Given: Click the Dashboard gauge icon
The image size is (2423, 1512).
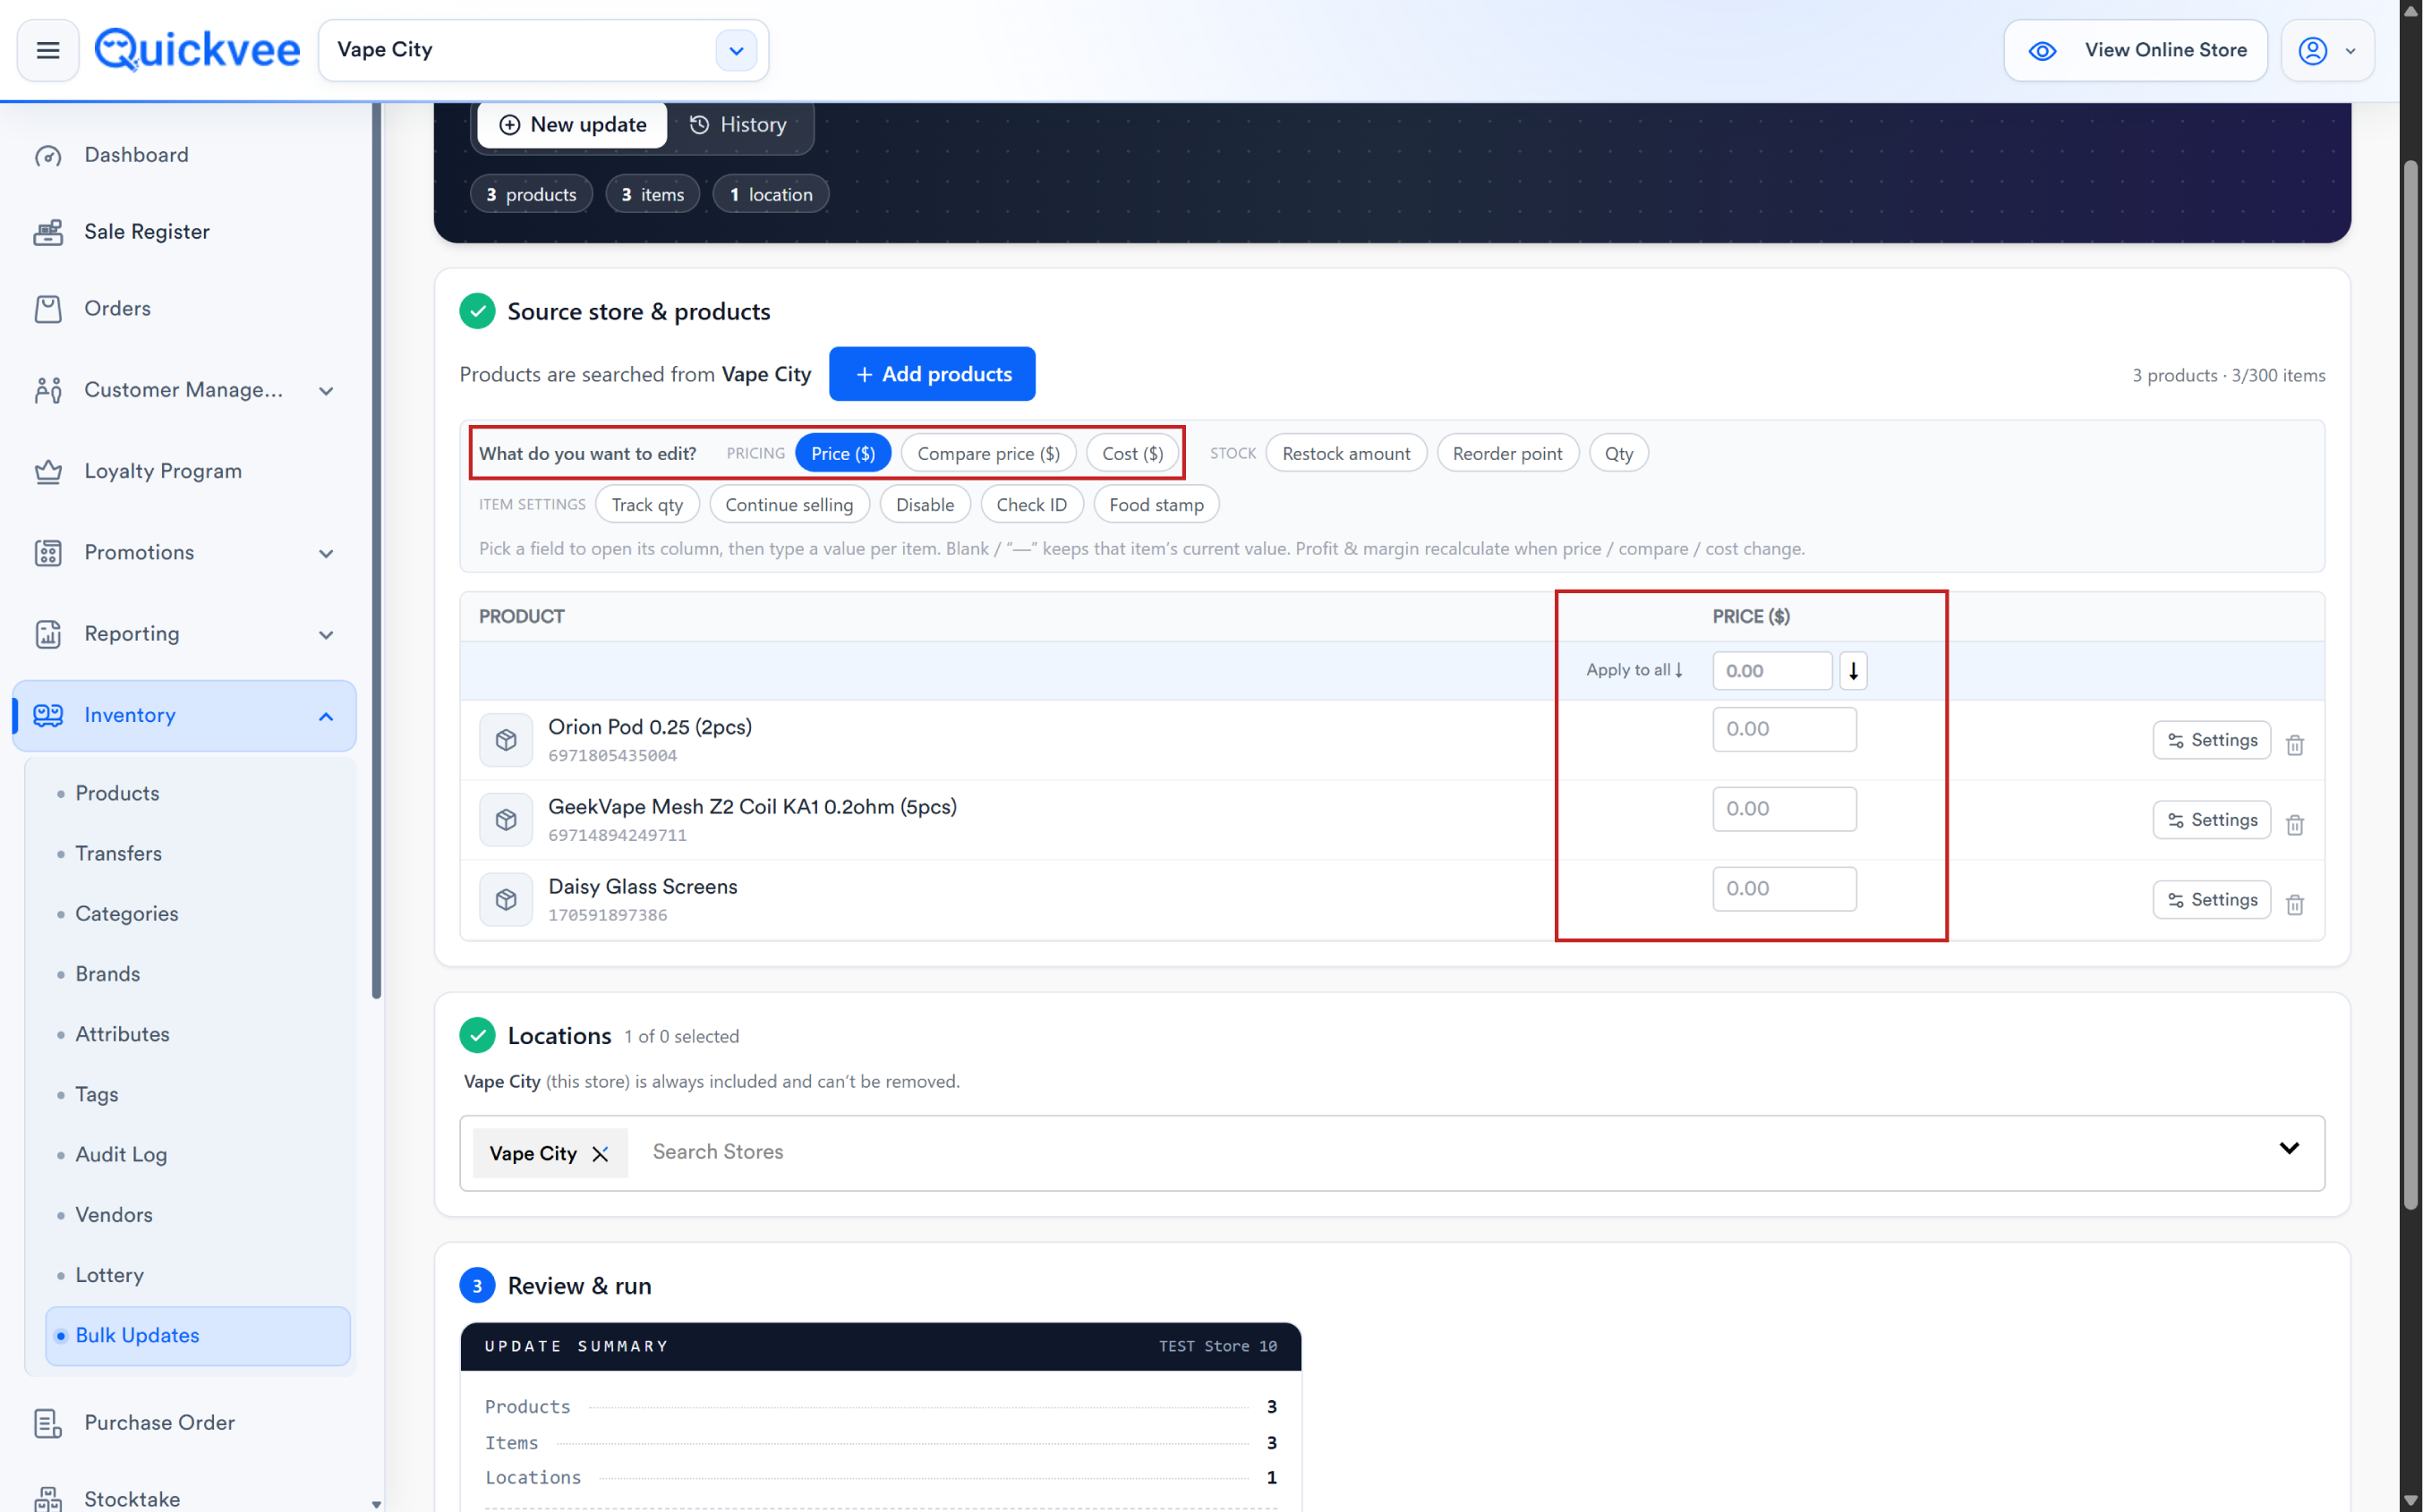Looking at the screenshot, I should (x=48, y=155).
